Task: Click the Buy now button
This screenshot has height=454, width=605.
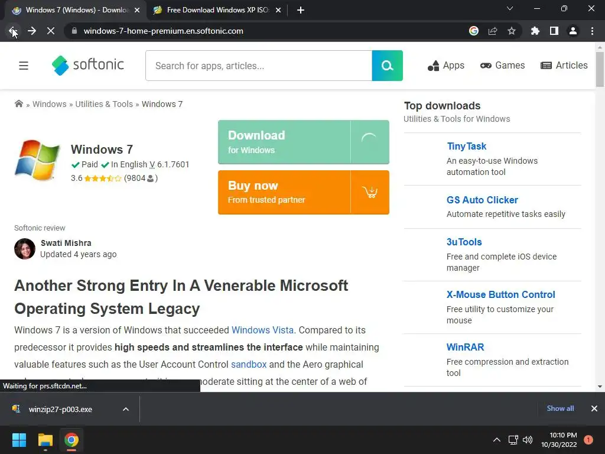Action: (x=285, y=192)
